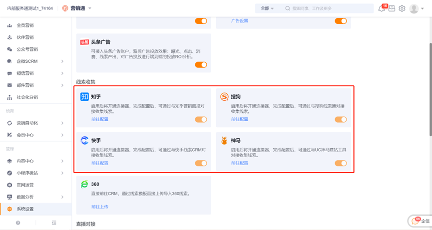Expand the 会员中心 submenu chevron
The width and height of the screenshot is (432, 230).
point(62,135)
